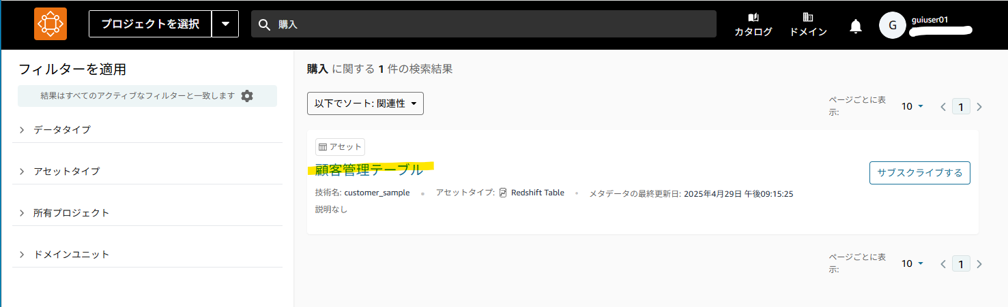This screenshot has height=307, width=1008.
Task: Click the 1 件の検索結果 summary text
Action: 416,69
